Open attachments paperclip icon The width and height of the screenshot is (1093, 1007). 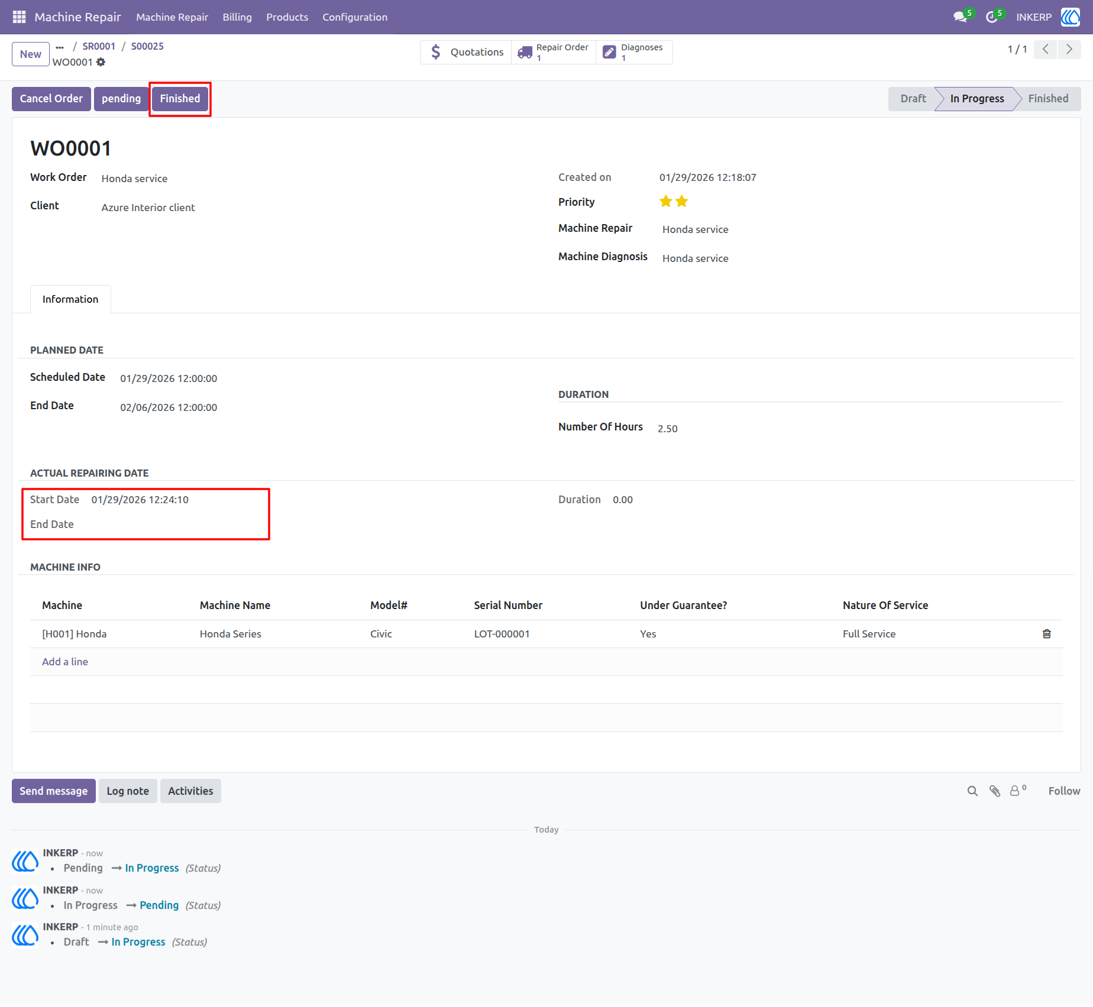[x=995, y=791]
